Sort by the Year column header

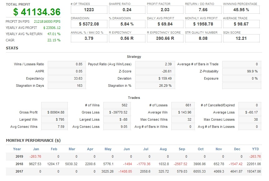(x=17, y=149)
